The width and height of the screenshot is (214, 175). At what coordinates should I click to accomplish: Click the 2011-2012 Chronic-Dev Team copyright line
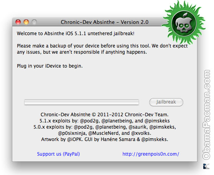coord(105,114)
